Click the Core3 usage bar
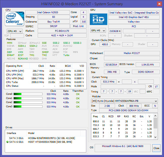Image resolution: width=164 pixels, height=157 pixels. (28, 106)
